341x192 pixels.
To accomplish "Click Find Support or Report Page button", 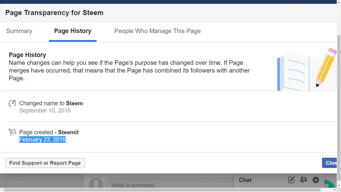I will coord(45,163).
